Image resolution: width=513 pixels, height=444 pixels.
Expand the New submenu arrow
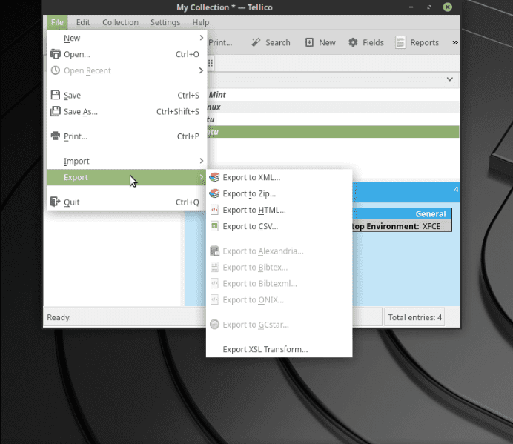coord(201,38)
